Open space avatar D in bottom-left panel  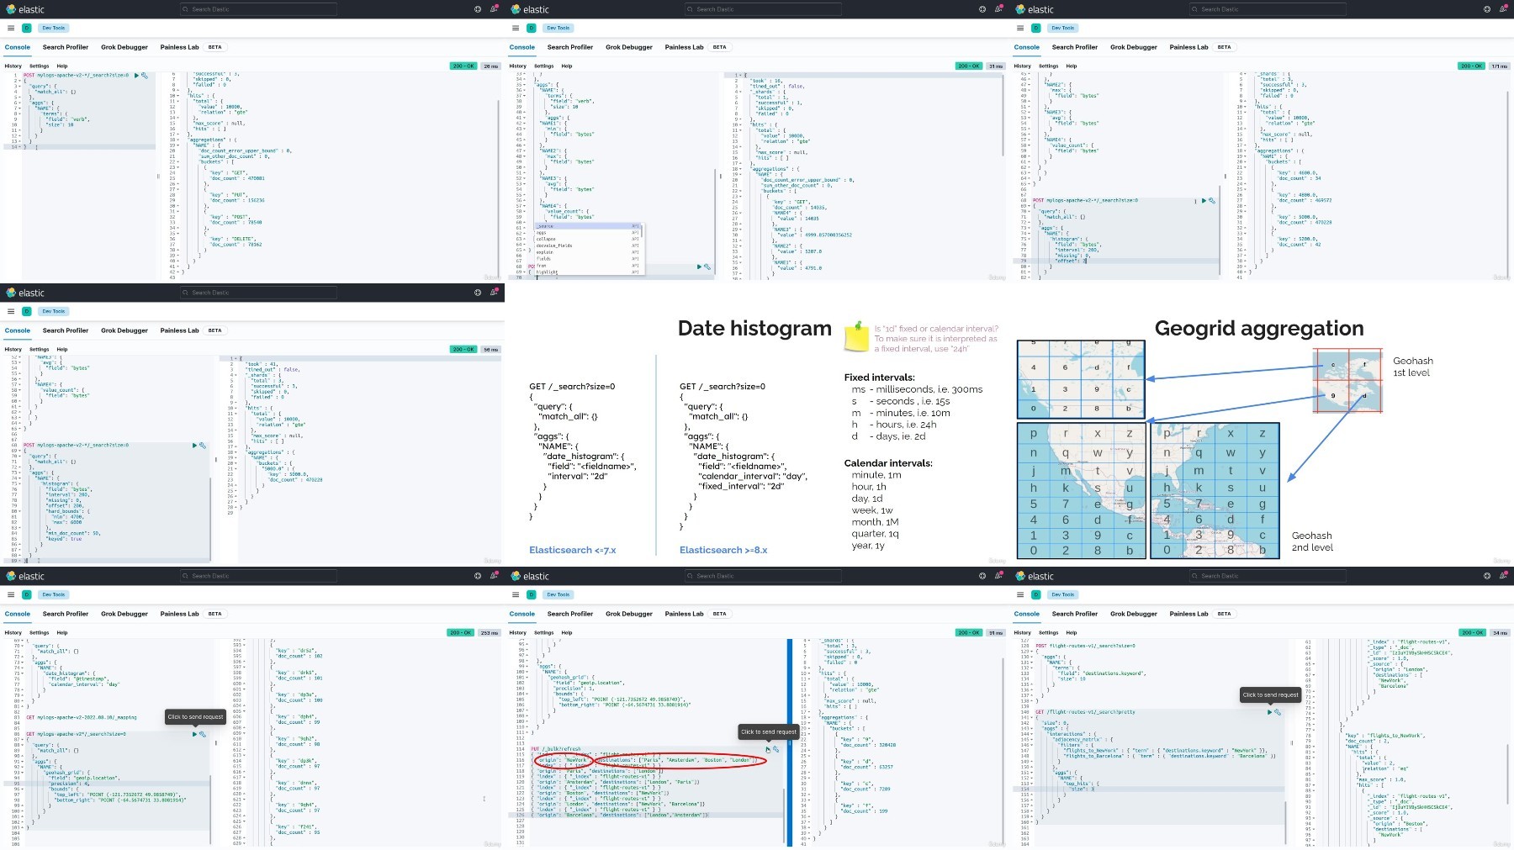(27, 594)
